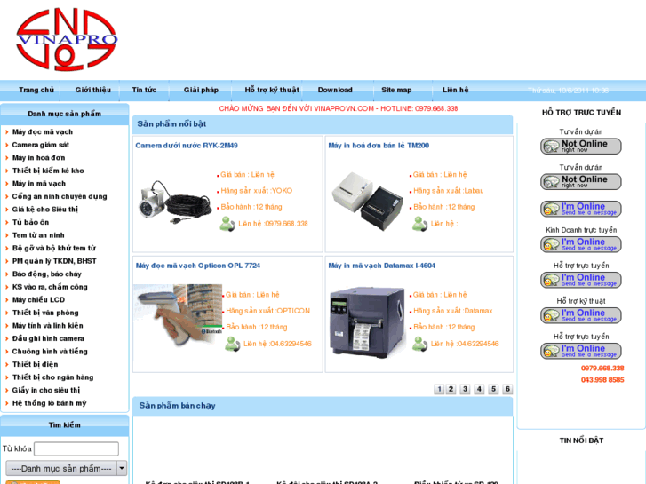This screenshot has height=484, width=646.
Task: Click Not Online badge under second Tư vấn dự án
Action: pyautogui.click(x=581, y=182)
